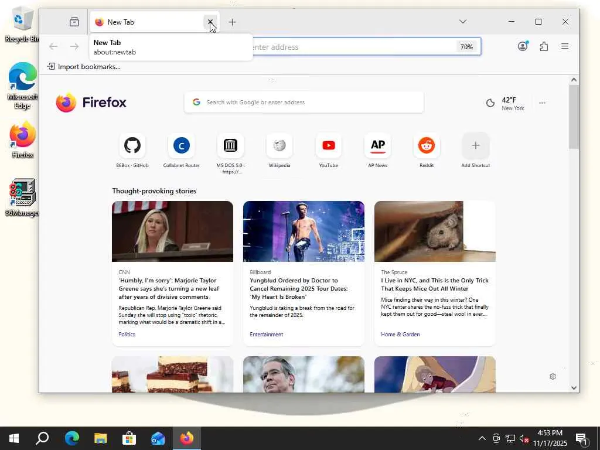The height and width of the screenshot is (450, 600).
Task: Open 'Humbly, I'm sorry' CNN headline
Action: 169,288
